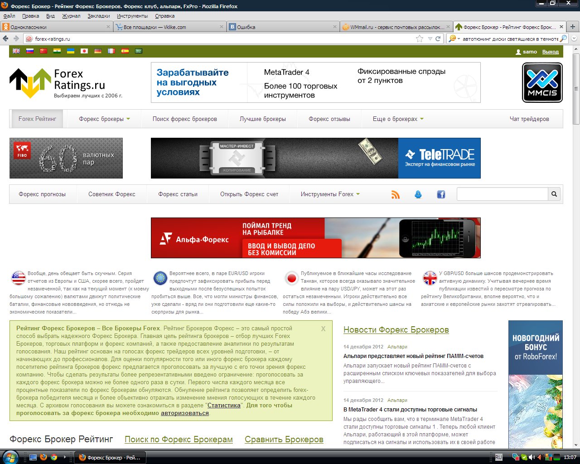
Task: Click USA flag forecast icon
Action: pyautogui.click(x=18, y=278)
